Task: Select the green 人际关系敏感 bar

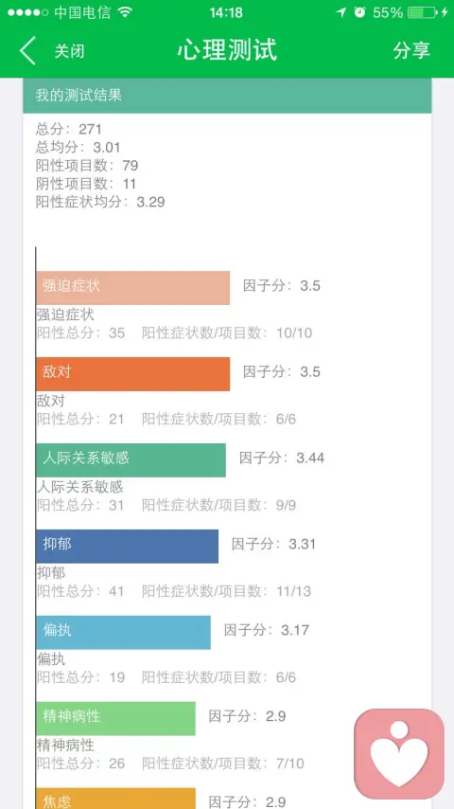Action: 131,460
